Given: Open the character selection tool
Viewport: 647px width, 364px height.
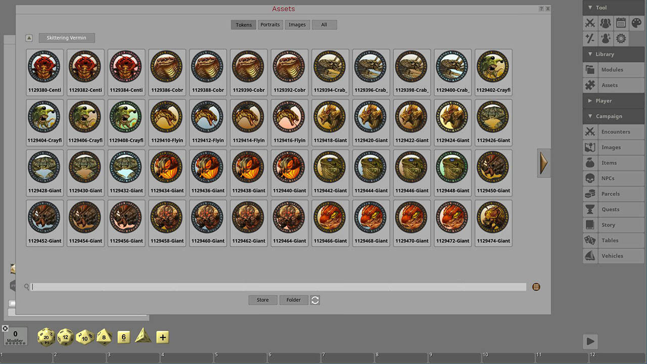Looking at the screenshot, I should (x=605, y=38).
